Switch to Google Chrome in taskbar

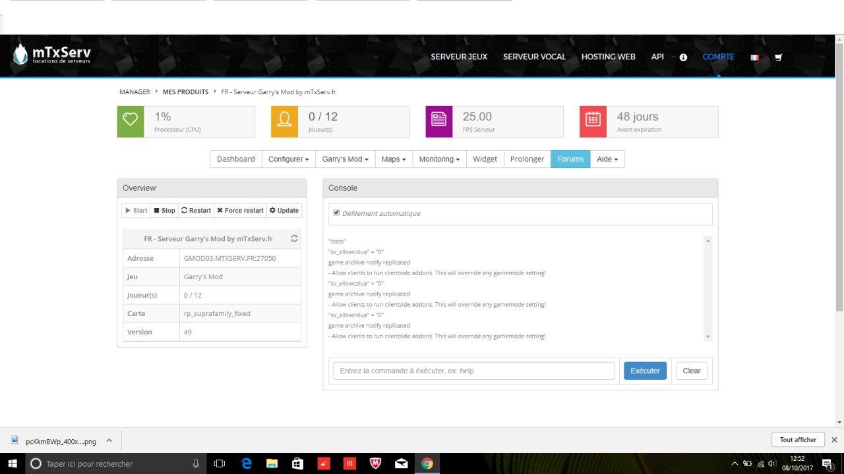pos(427,463)
